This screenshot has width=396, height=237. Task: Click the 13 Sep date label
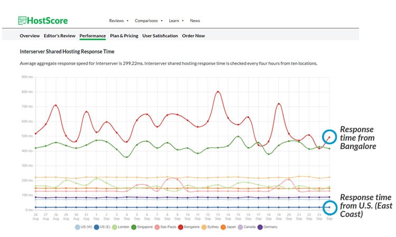tap(218, 216)
